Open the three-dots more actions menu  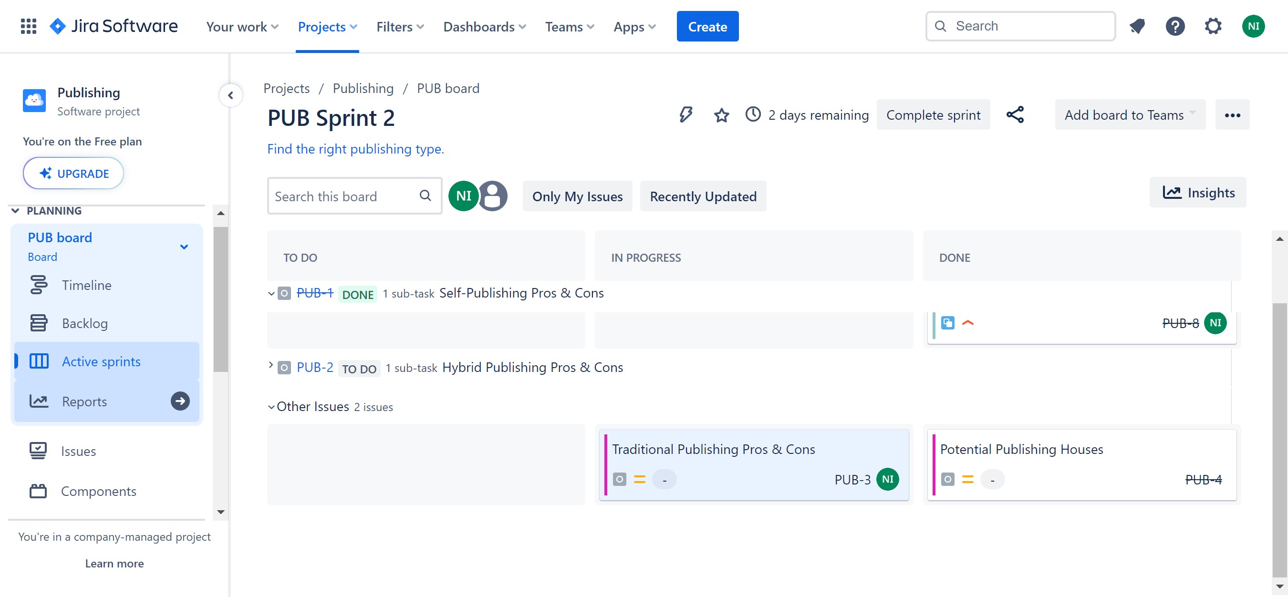tap(1232, 115)
